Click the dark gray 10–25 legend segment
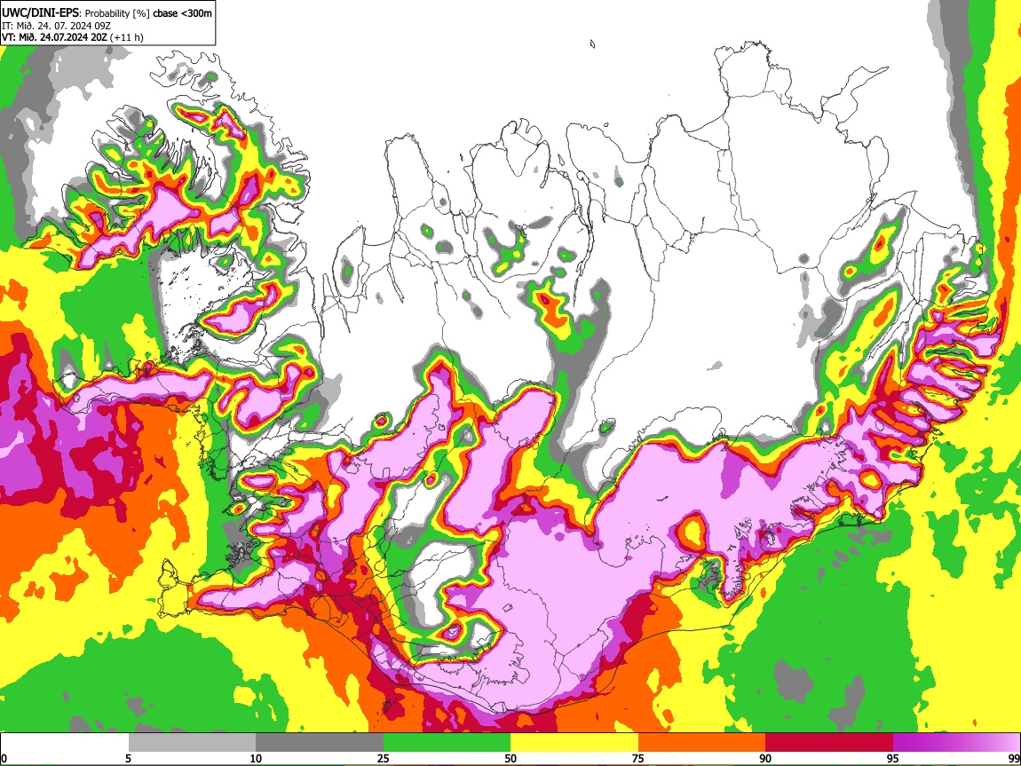This screenshot has width=1021, height=766. point(320,743)
